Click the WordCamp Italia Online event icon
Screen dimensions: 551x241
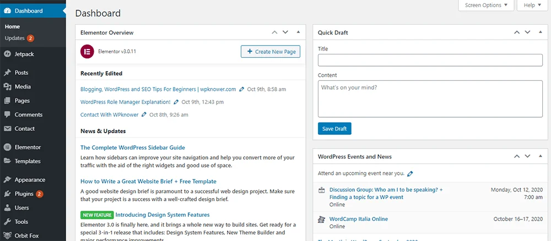tap(321, 219)
